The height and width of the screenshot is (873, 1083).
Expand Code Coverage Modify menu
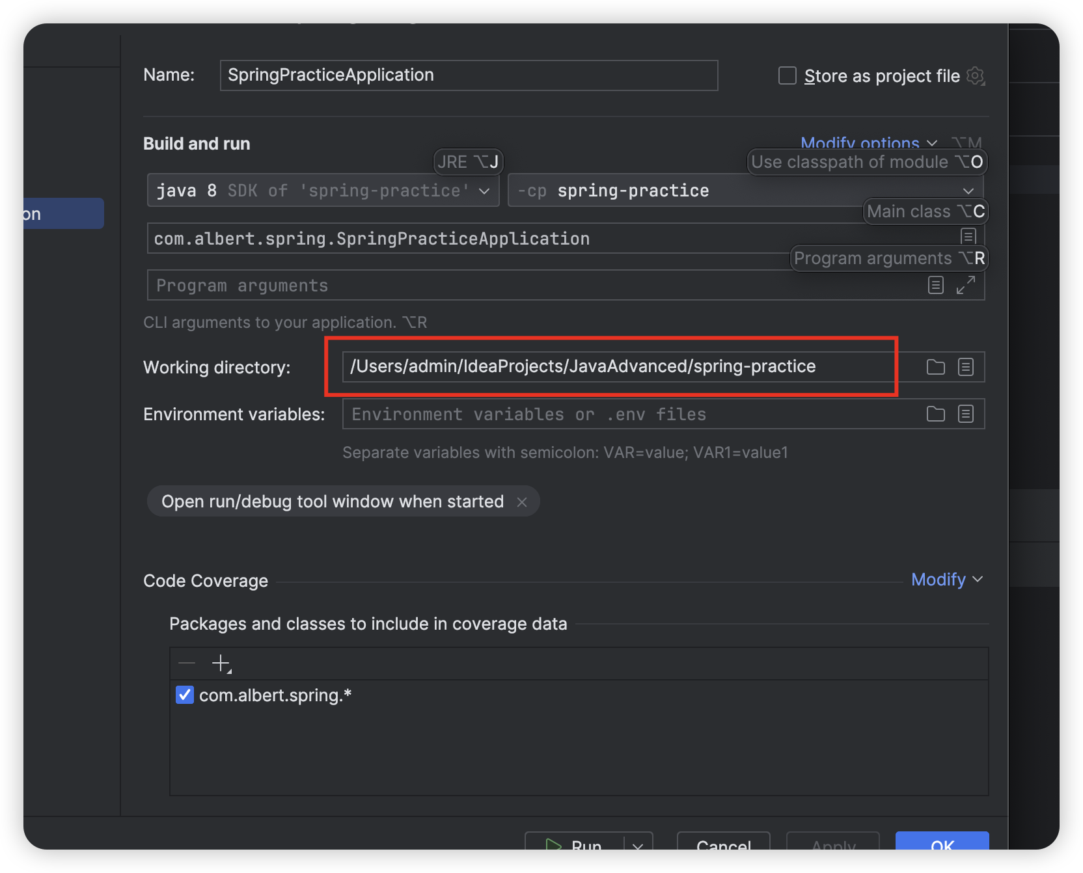pos(946,580)
